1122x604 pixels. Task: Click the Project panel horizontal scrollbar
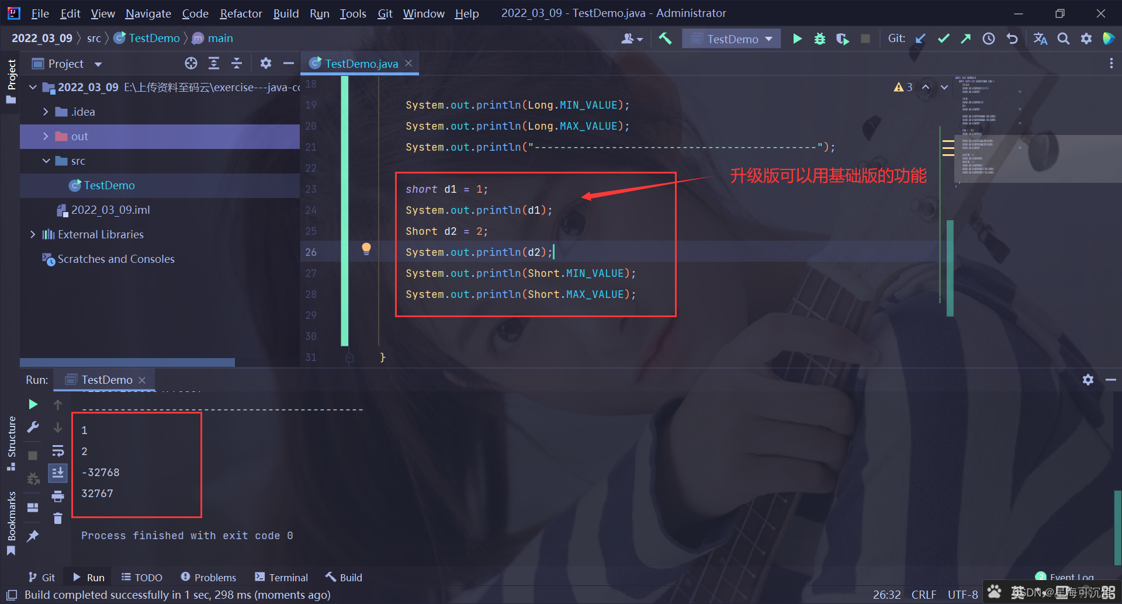point(127,362)
